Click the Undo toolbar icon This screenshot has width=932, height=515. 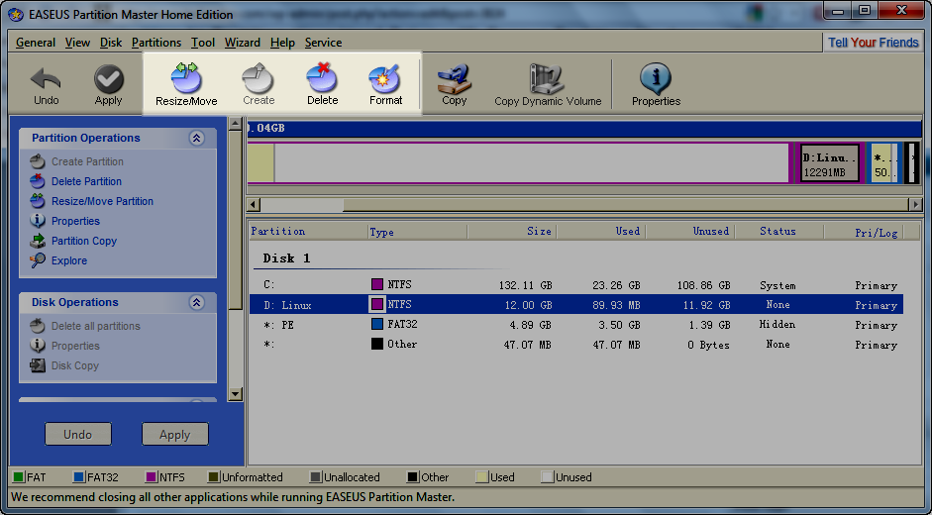(46, 85)
